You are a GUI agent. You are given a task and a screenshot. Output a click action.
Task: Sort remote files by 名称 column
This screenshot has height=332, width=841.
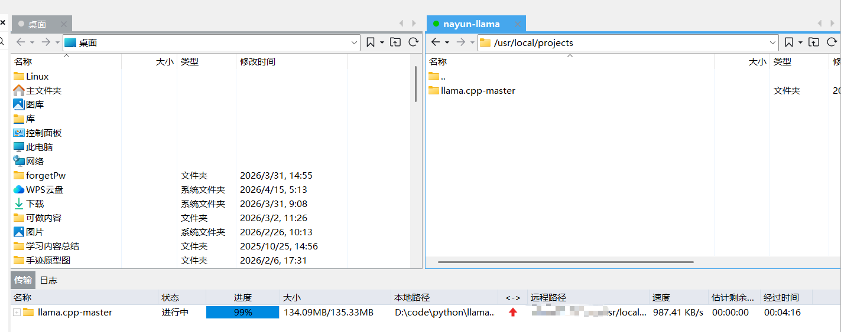click(x=570, y=61)
